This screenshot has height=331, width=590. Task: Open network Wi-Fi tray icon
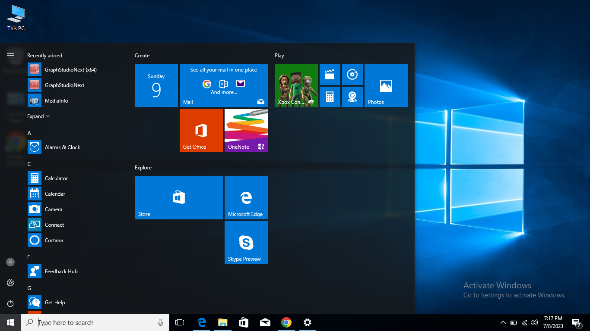click(x=524, y=322)
